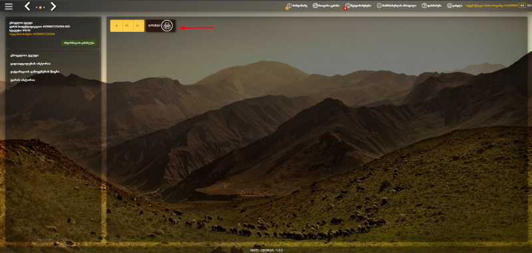Click the middle yellow toolbar button
Viewport: 532px width, 253px height.
coord(127,26)
